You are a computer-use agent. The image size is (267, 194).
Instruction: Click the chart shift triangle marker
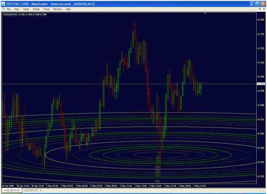pos(205,13)
